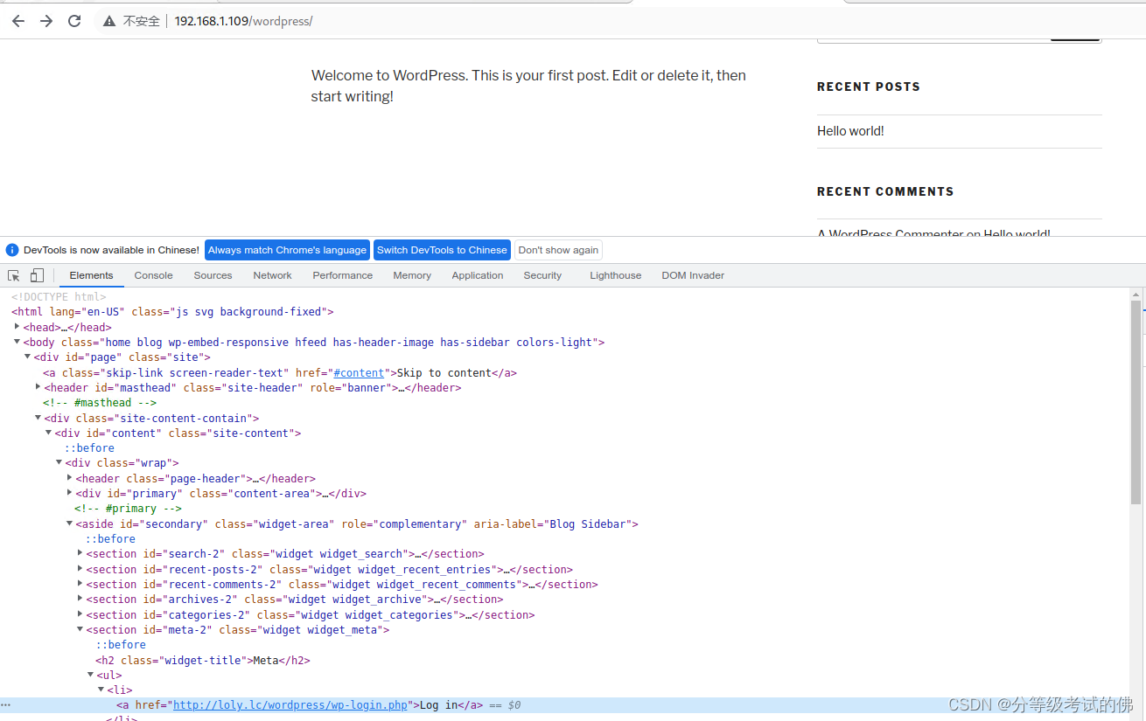Click the info icon in the DevTools language notice
The image size is (1146, 721).
(x=12, y=250)
